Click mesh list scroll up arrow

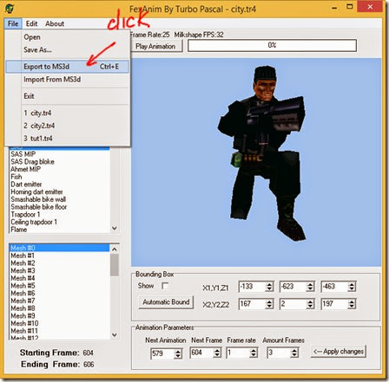click(x=115, y=249)
